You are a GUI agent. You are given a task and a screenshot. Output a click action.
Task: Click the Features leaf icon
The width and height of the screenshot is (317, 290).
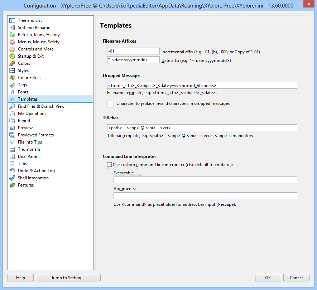12,185
